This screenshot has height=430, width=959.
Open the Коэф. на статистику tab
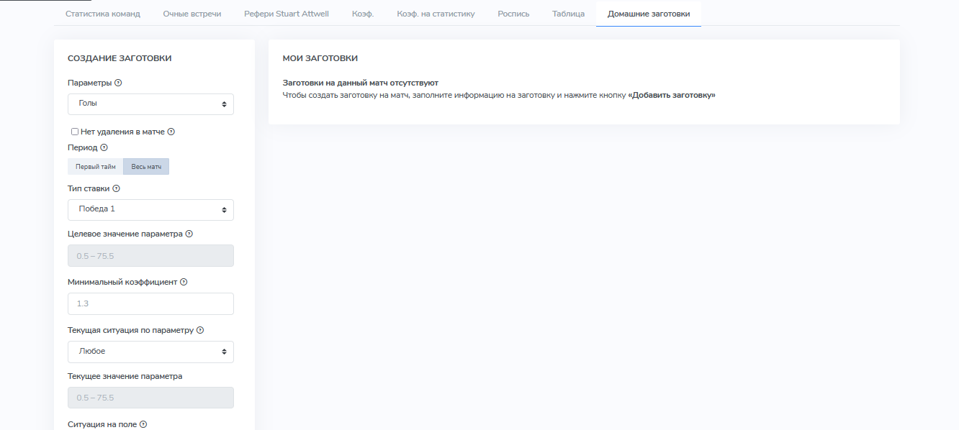pos(436,14)
